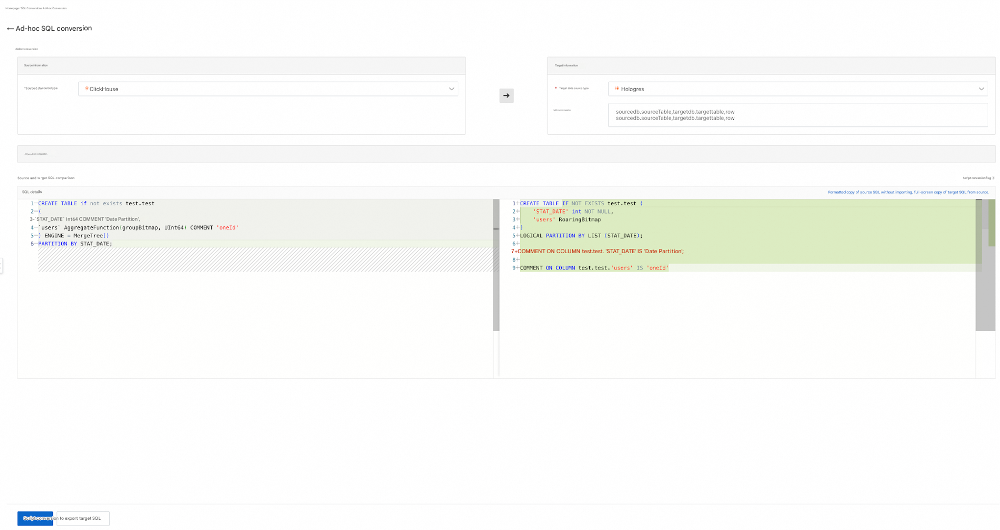1000x530 pixels.
Task: Expand the Conversion configuration section
Action: click(x=36, y=154)
